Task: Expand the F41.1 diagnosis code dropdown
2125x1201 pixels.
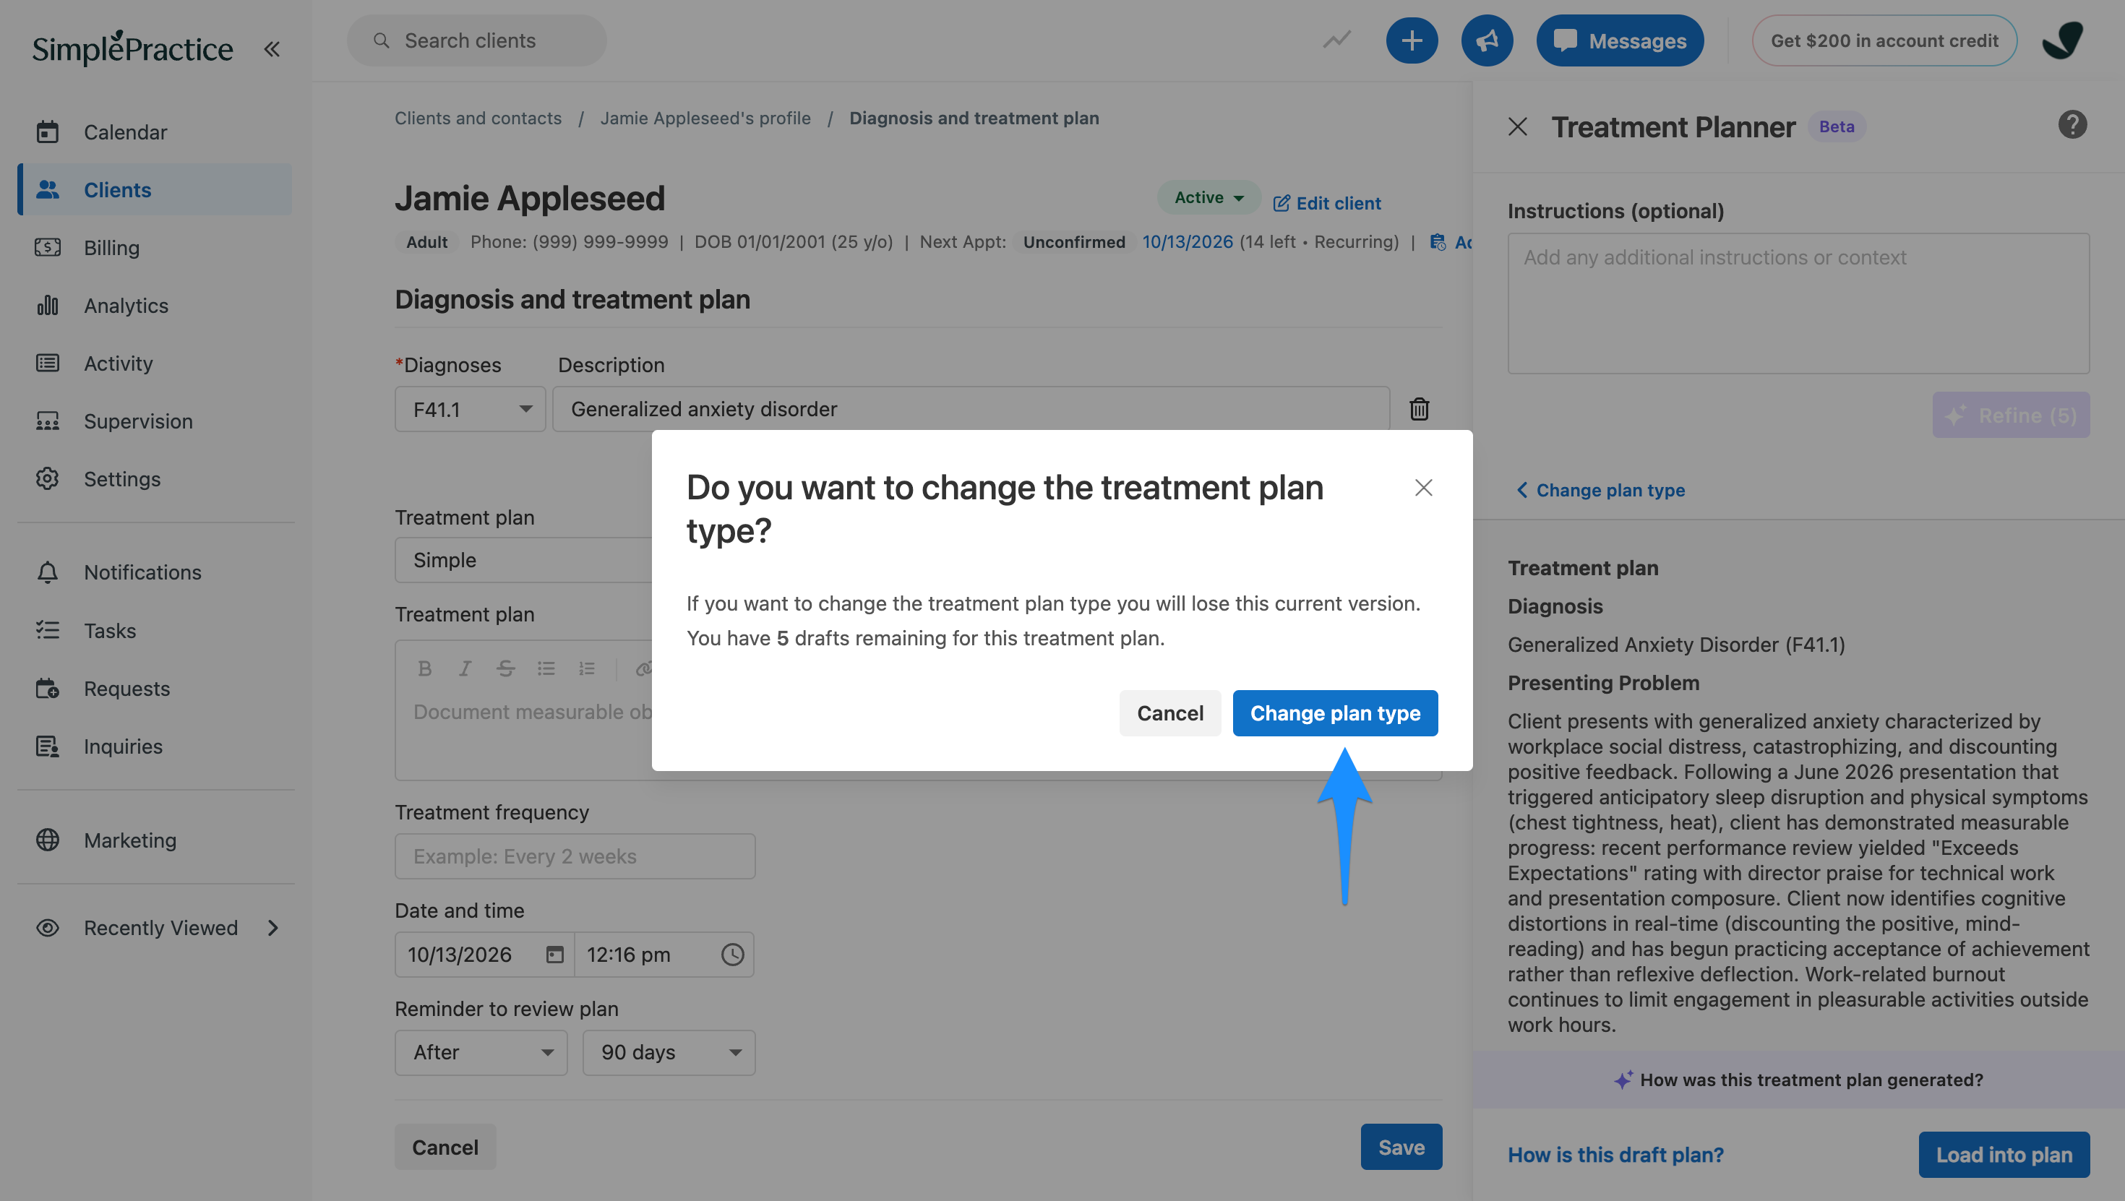Action: coord(471,409)
